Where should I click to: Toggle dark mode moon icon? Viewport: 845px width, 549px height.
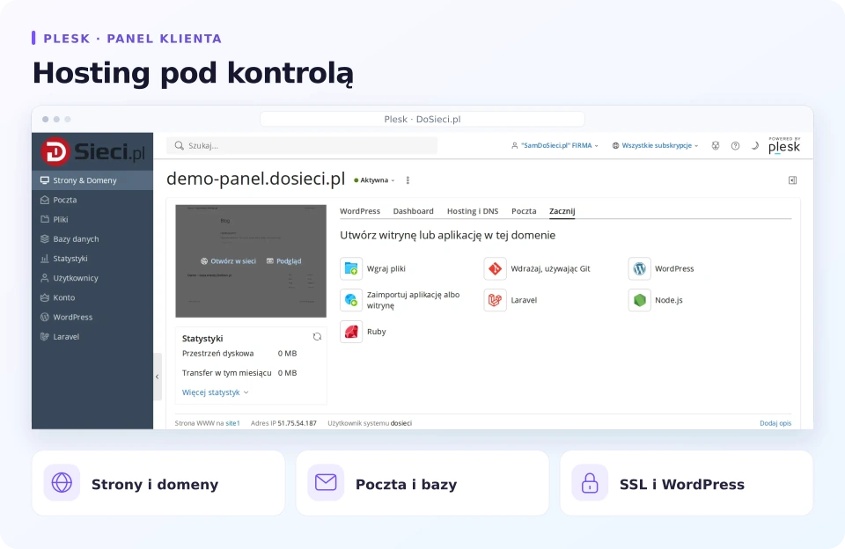point(755,145)
